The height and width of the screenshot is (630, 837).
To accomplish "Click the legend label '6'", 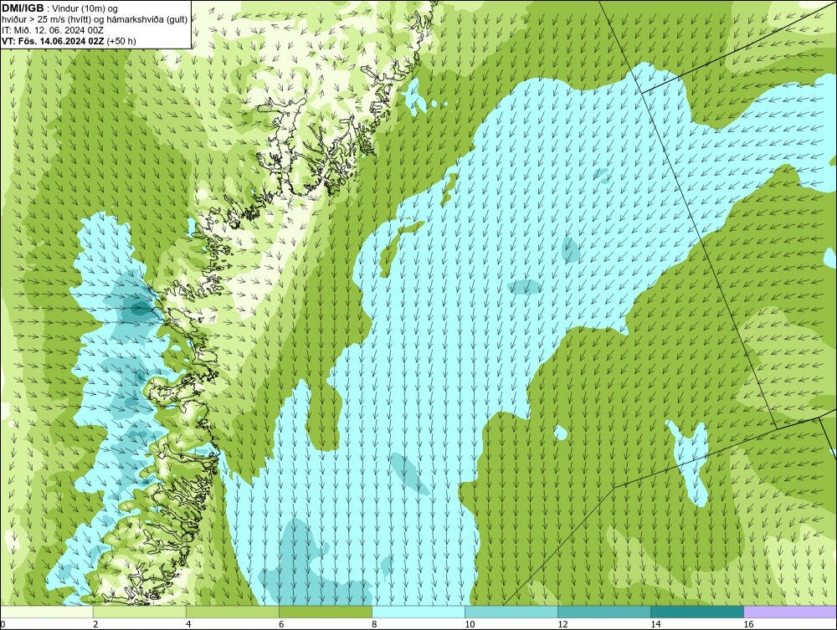I will (x=281, y=624).
